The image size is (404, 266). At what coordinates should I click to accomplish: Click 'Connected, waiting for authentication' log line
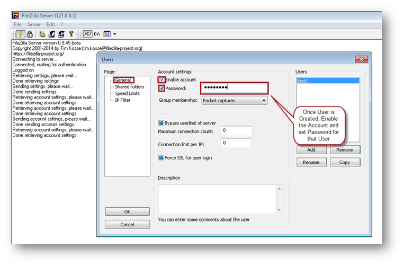pos(49,65)
